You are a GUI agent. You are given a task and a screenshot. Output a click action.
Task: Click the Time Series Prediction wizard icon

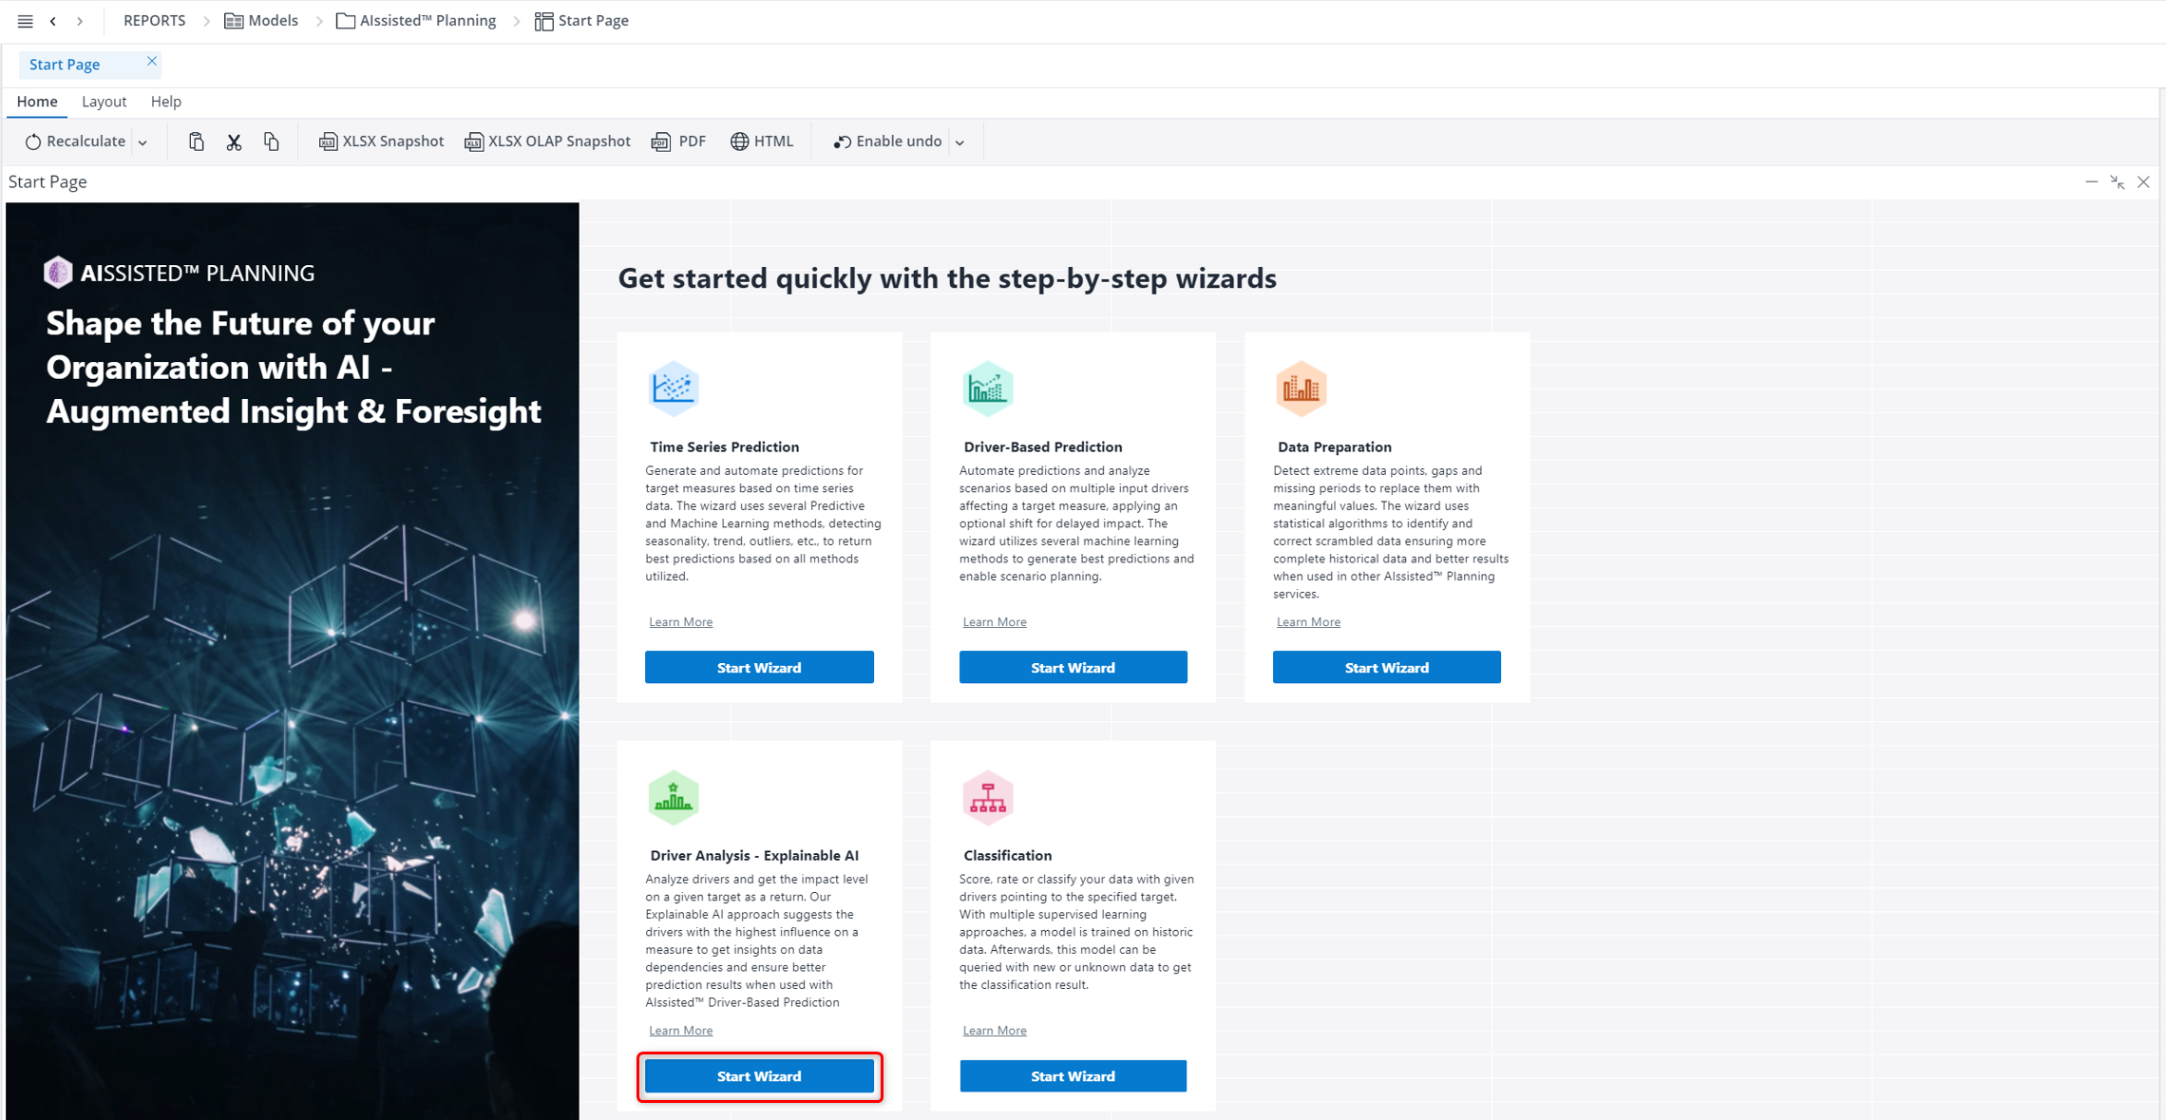point(671,386)
